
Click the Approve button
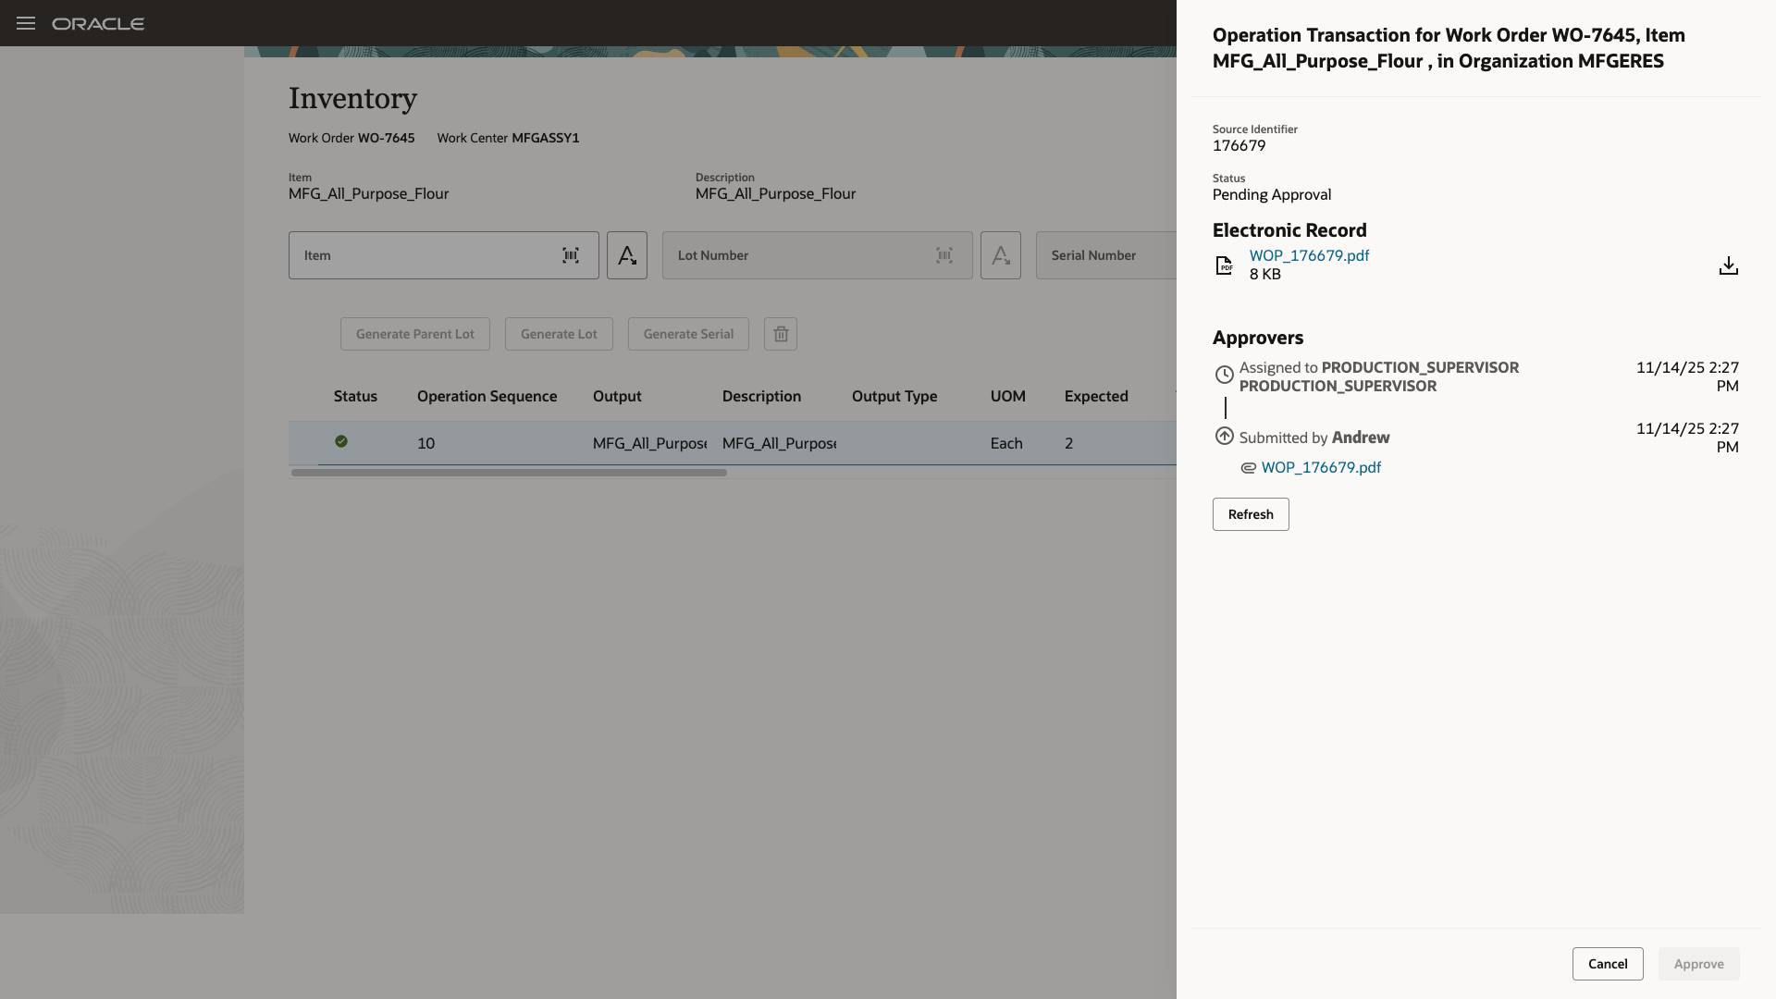[x=1698, y=964]
